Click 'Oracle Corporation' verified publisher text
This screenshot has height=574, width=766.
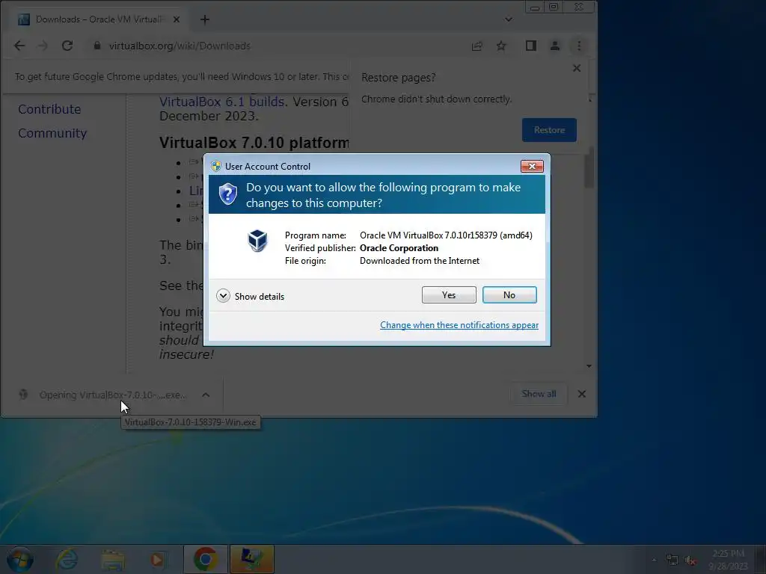click(x=399, y=248)
